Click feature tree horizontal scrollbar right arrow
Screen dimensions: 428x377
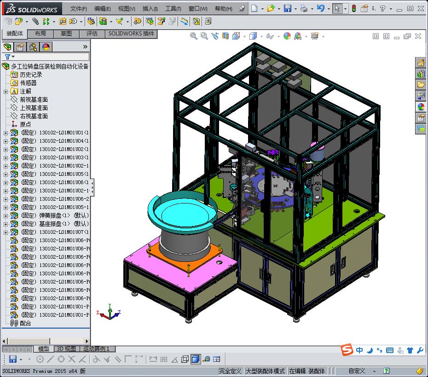click(87, 341)
